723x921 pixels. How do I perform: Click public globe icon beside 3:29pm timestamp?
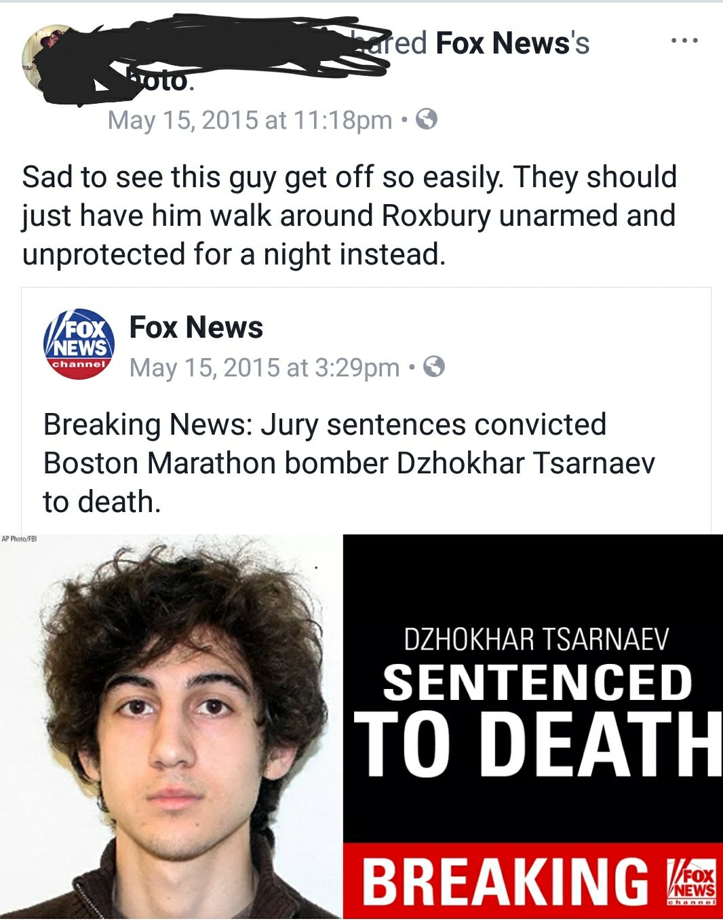pyautogui.click(x=434, y=367)
